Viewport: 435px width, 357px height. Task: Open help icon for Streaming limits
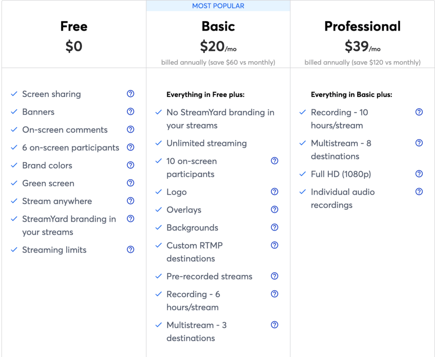[x=130, y=249]
